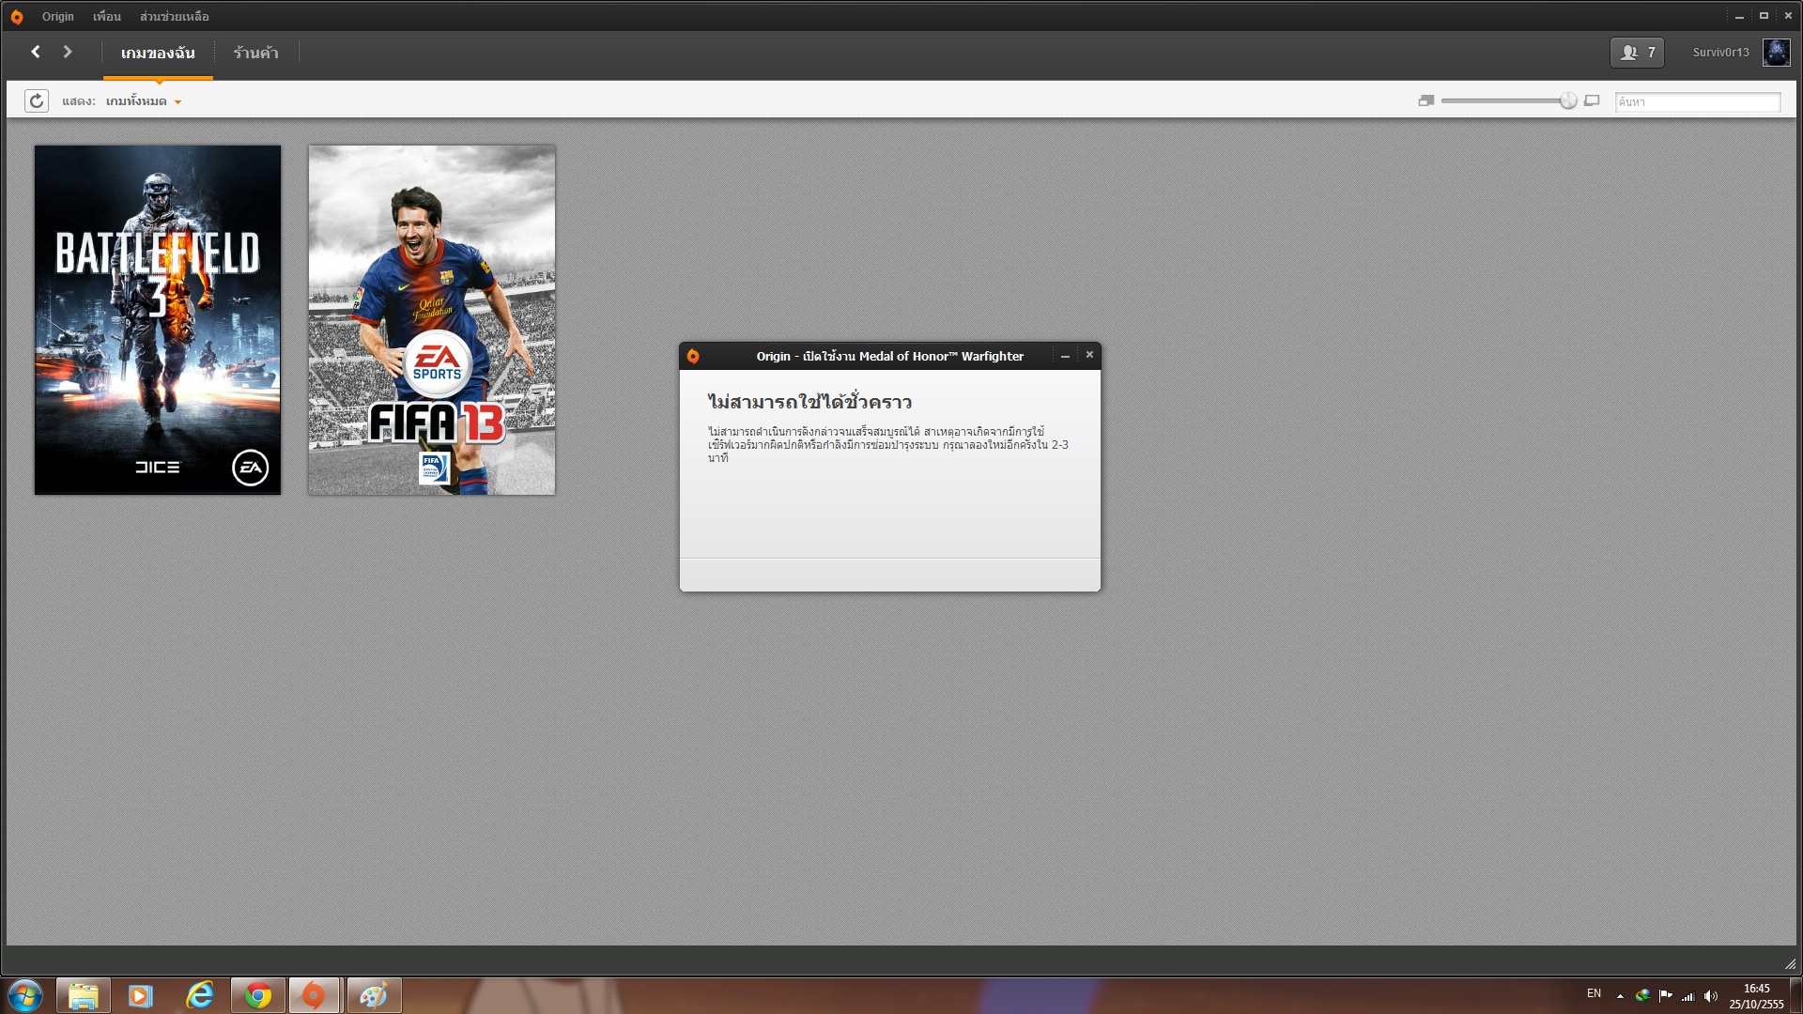The image size is (1803, 1014).
Task: Open Internet Explorer from the taskbar
Action: pos(199,995)
